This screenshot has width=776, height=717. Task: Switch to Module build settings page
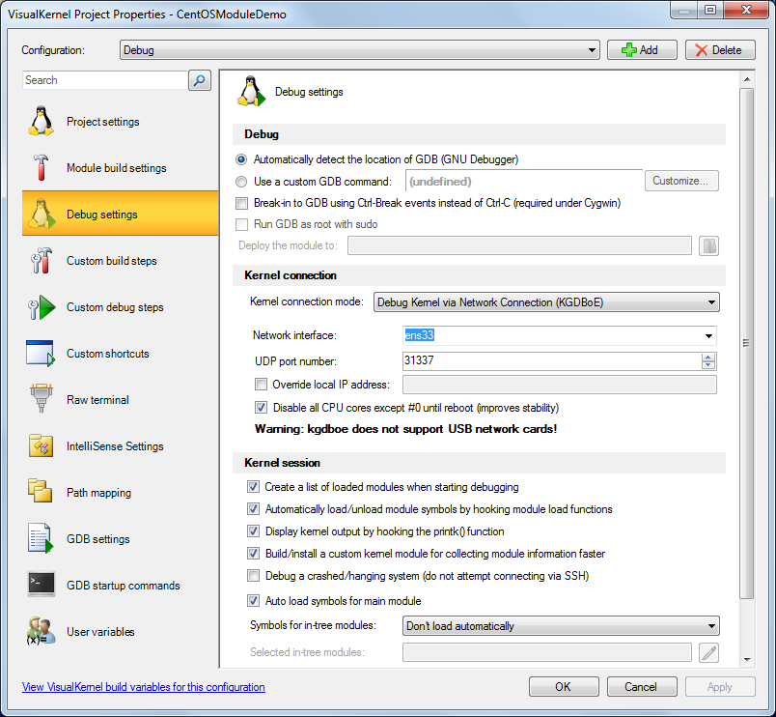[120, 168]
